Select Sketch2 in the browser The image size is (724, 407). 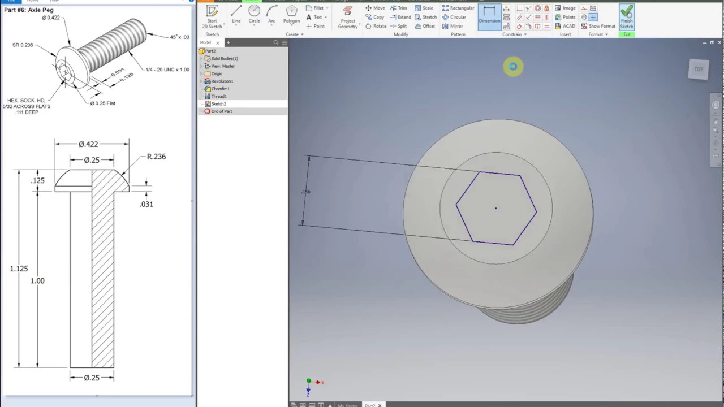click(216, 103)
